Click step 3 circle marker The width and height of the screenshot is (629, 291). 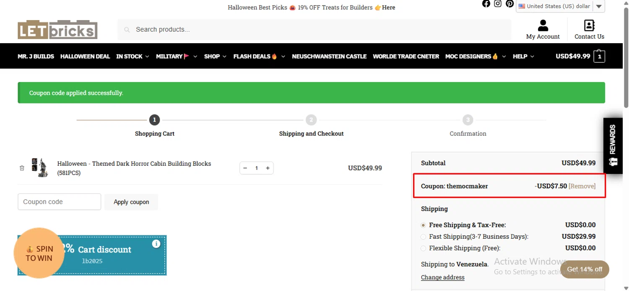(468, 120)
